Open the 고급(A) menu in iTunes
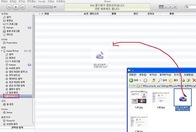 [51, 1]
